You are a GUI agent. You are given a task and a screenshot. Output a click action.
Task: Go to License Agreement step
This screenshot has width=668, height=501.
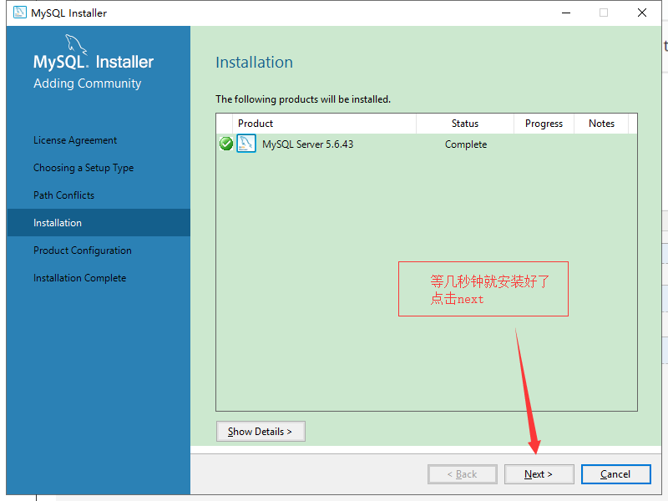75,140
